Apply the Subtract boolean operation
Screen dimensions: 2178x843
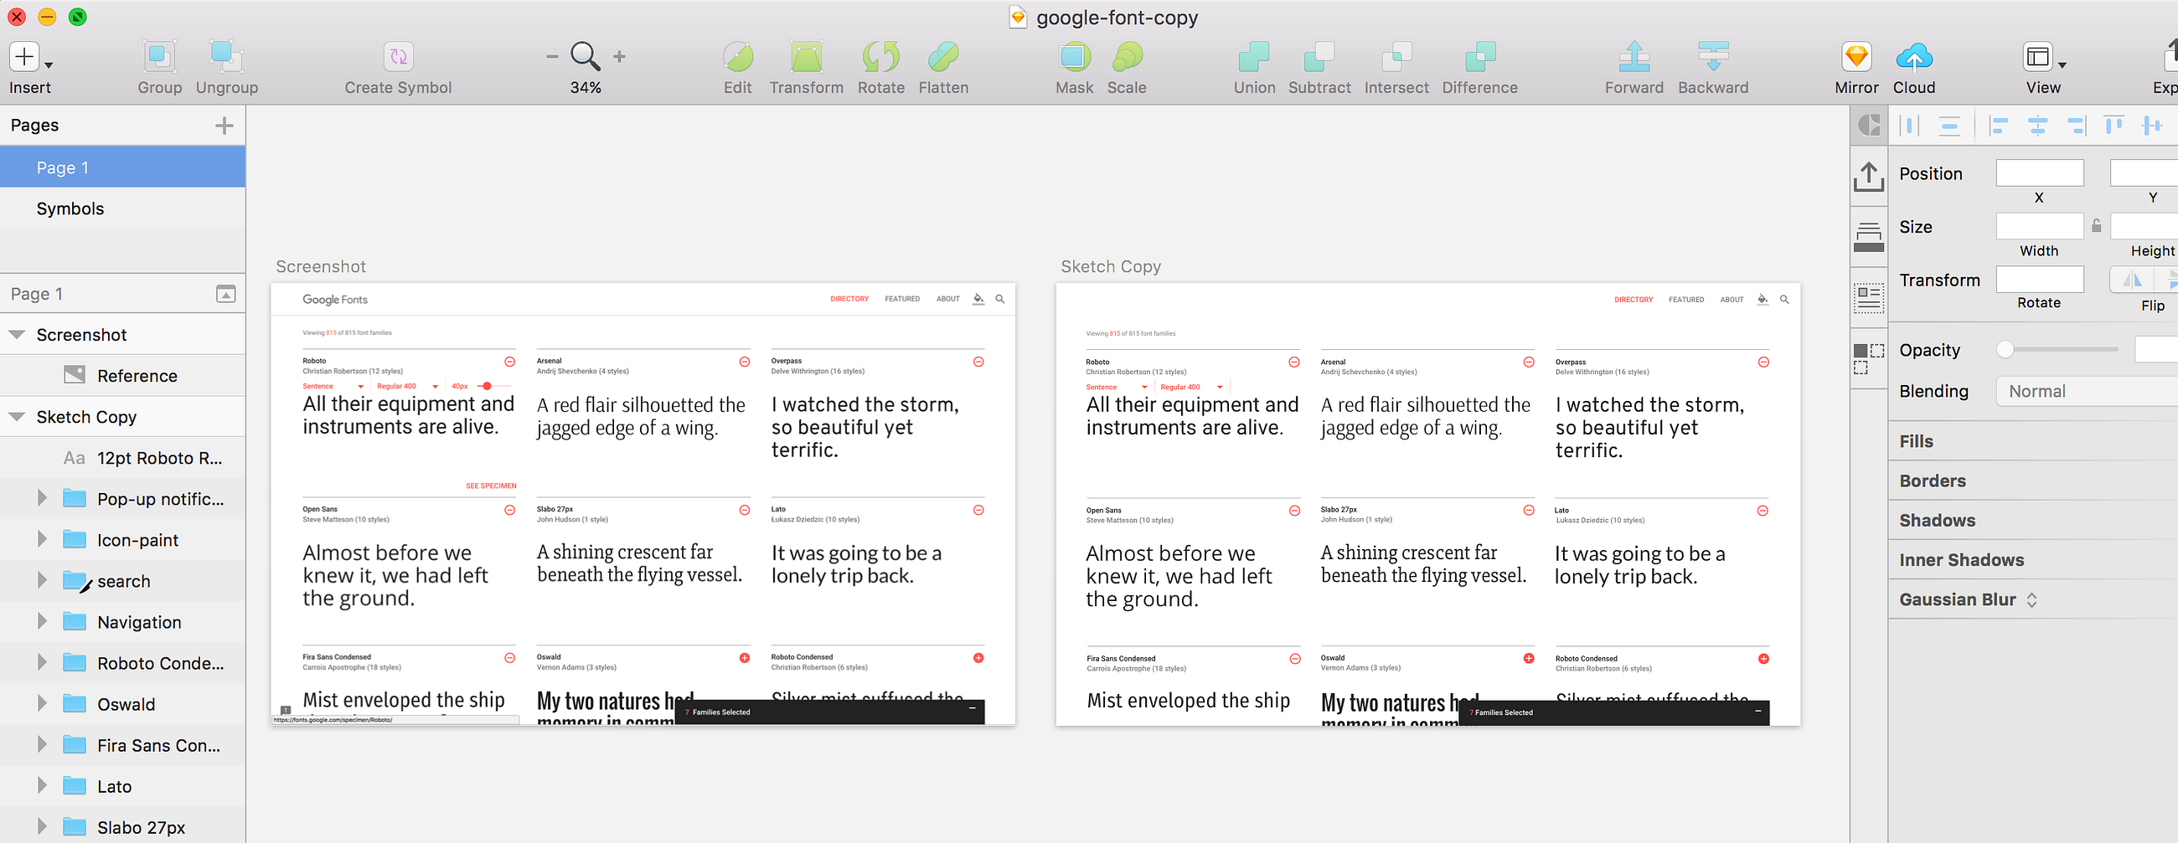1319,57
